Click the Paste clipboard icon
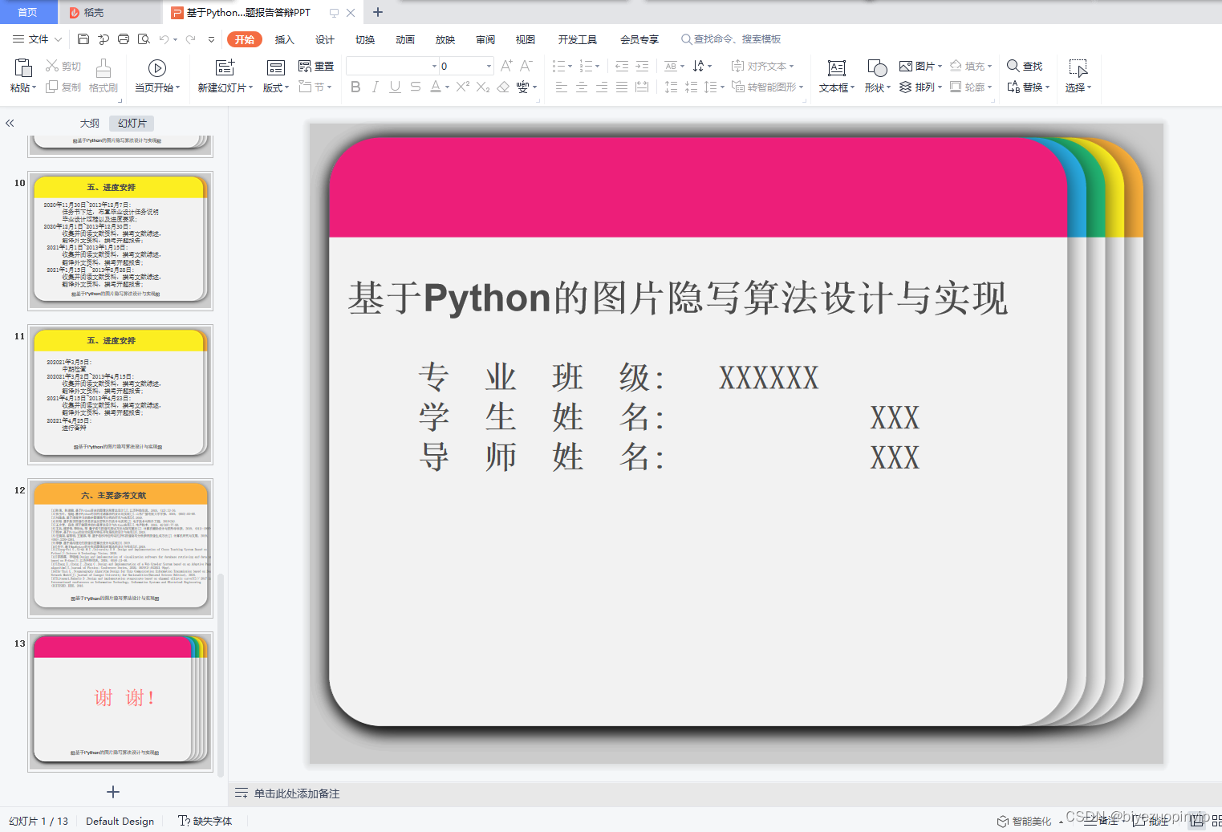1222x832 pixels. coord(23,68)
